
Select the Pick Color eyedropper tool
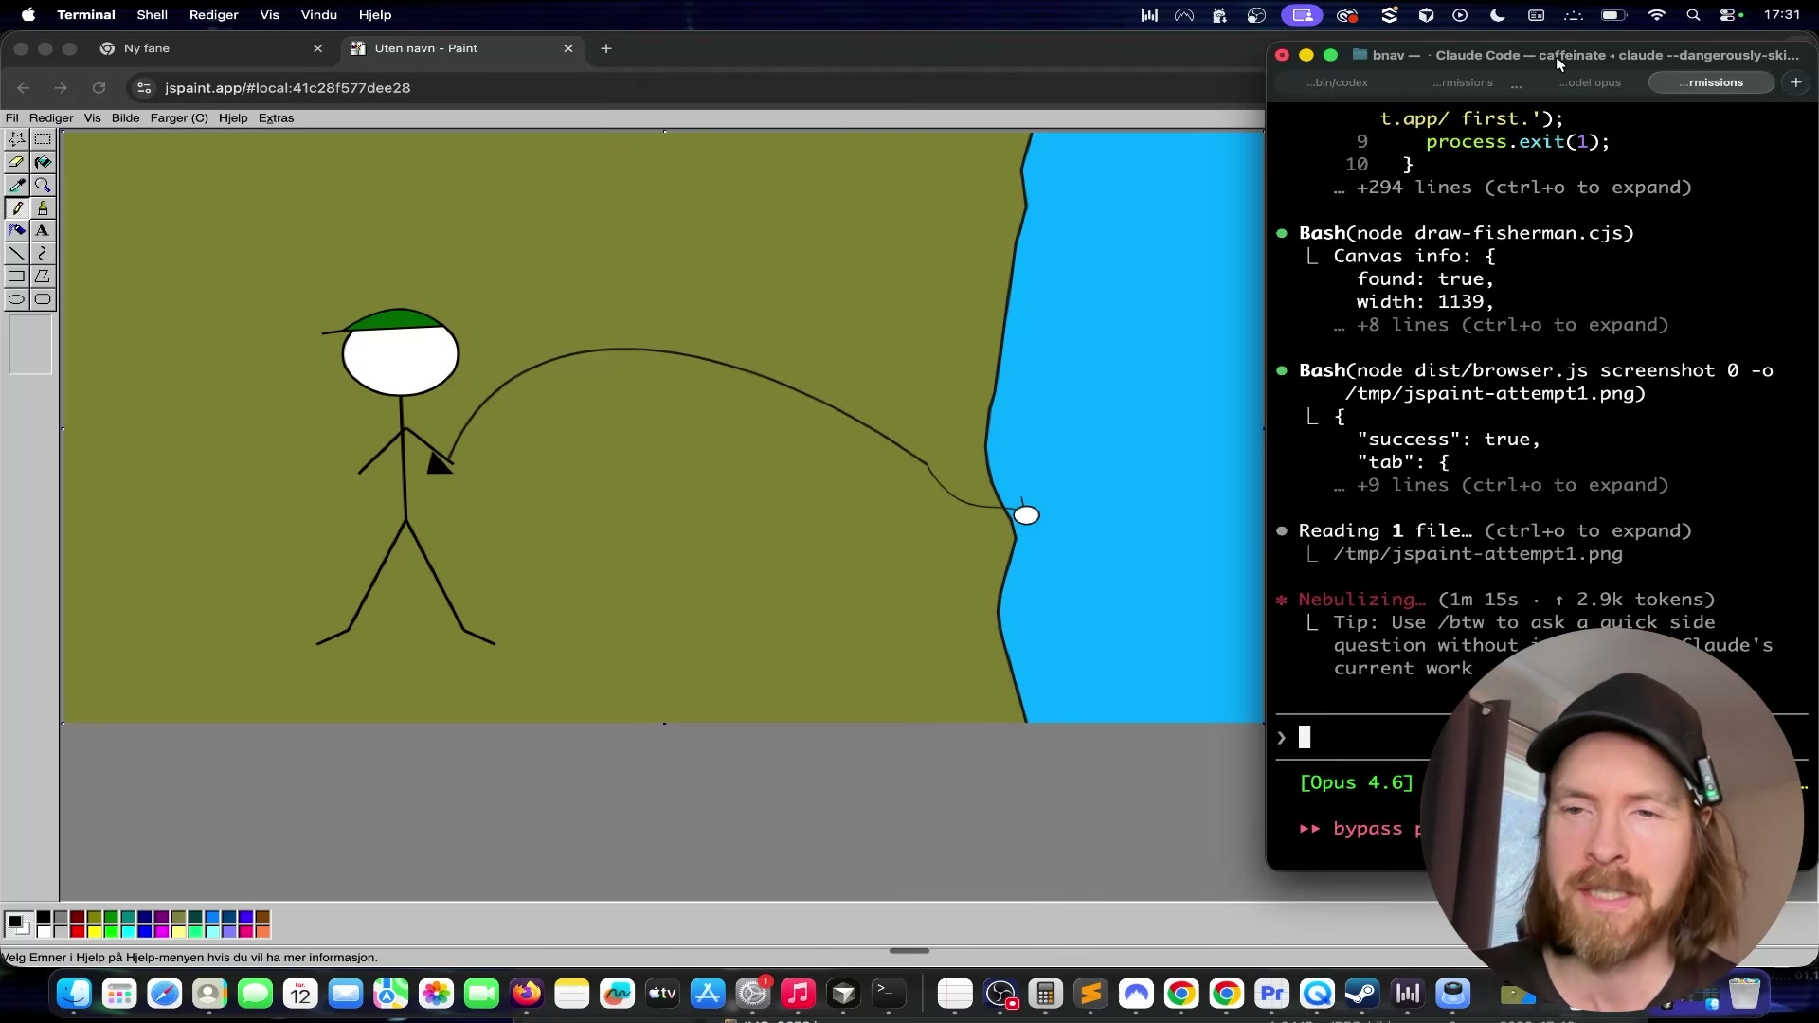pyautogui.click(x=17, y=185)
